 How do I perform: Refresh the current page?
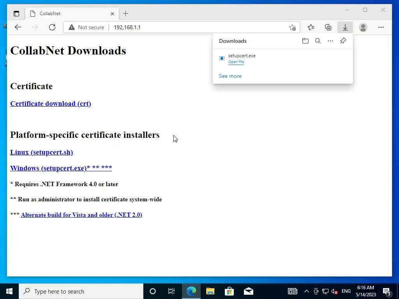pos(52,27)
